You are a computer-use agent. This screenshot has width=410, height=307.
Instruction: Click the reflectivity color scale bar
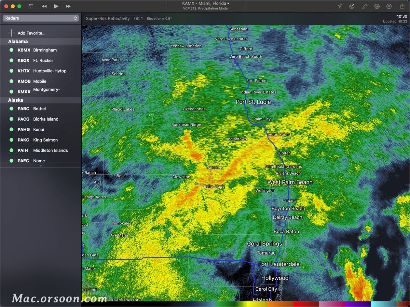click(246, 304)
